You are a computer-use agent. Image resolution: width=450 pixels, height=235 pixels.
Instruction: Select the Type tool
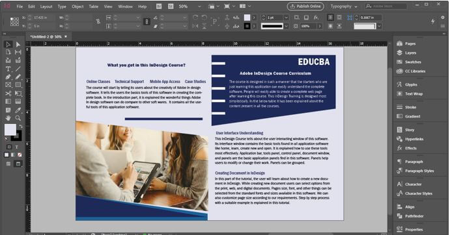tap(8, 69)
